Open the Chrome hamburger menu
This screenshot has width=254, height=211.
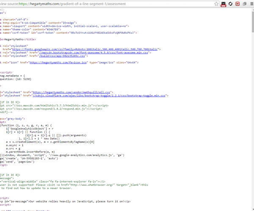tap(252, 4)
